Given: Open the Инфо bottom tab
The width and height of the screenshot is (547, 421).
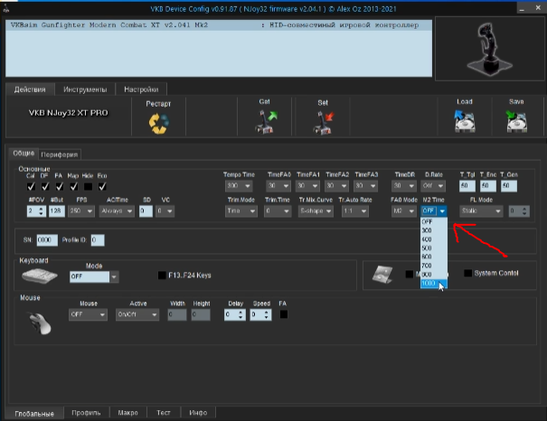Looking at the screenshot, I should 198,413.
